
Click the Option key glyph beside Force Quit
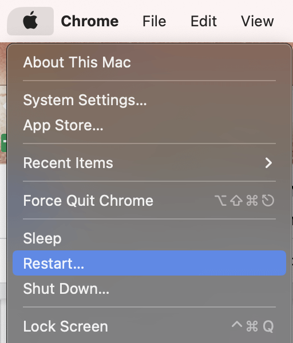(221, 201)
